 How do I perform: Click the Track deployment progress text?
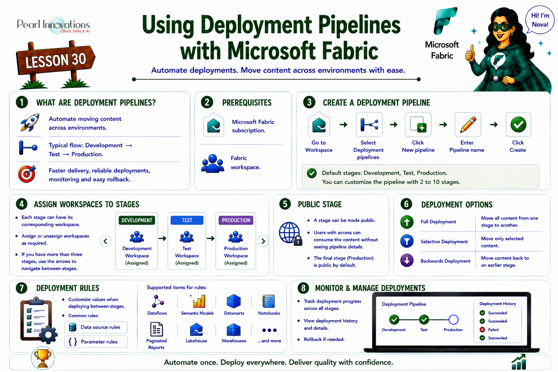click(332, 305)
